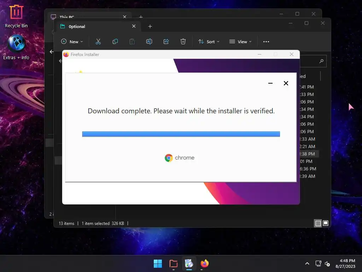
Task: Open the Recycle Bin desktop icon
Action: pos(16,17)
